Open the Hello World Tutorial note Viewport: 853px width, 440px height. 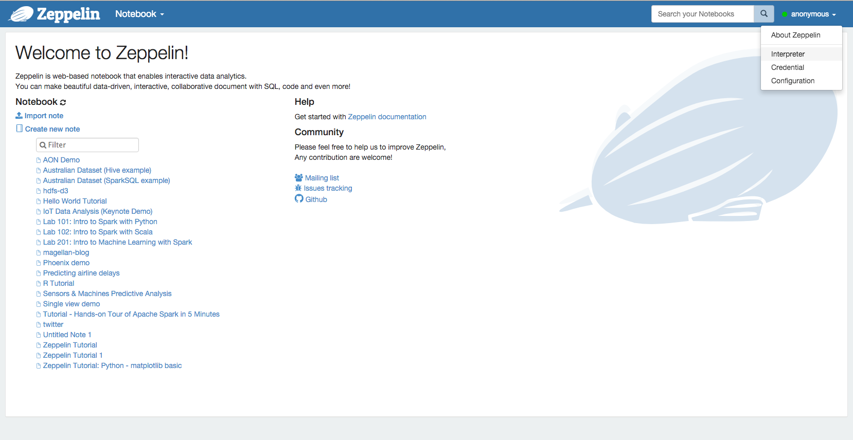click(x=75, y=201)
